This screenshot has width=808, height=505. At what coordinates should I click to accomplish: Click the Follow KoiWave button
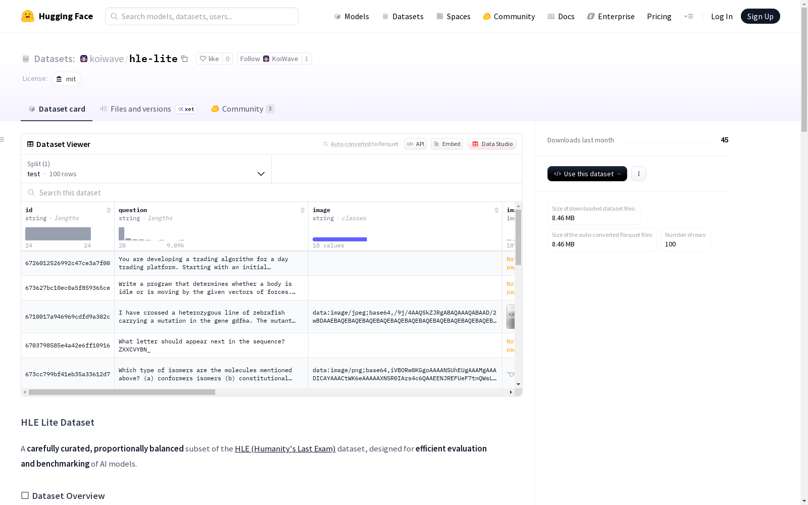(269, 59)
